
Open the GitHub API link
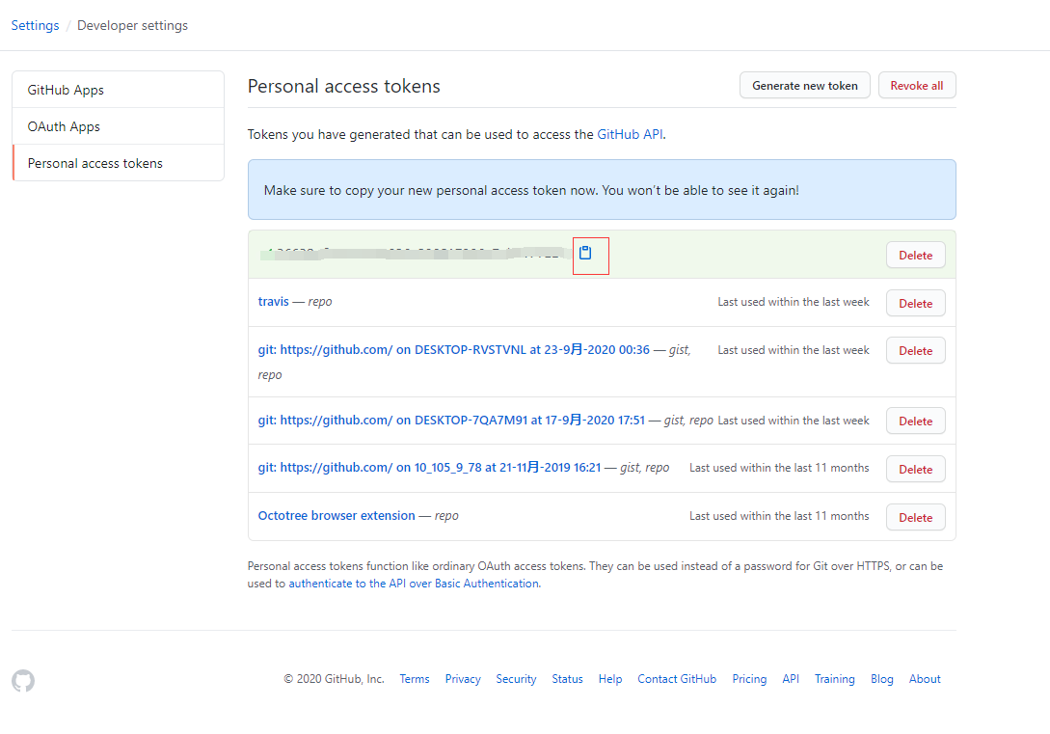(630, 135)
